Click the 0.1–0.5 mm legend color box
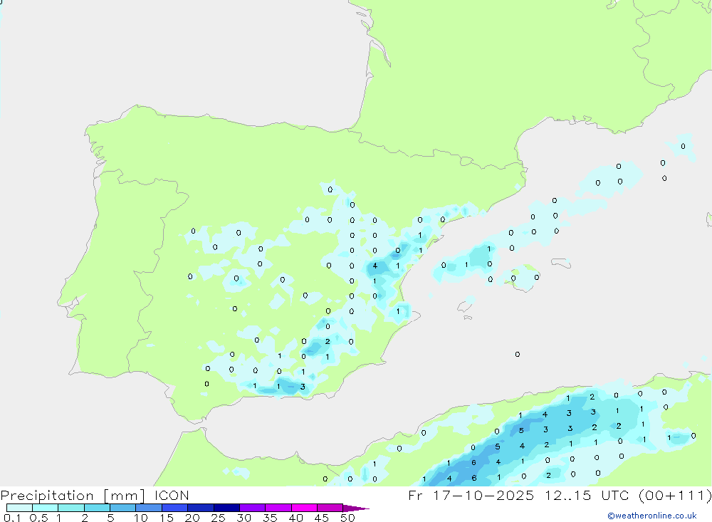Image resolution: width=712 pixels, height=522 pixels. (x=19, y=508)
